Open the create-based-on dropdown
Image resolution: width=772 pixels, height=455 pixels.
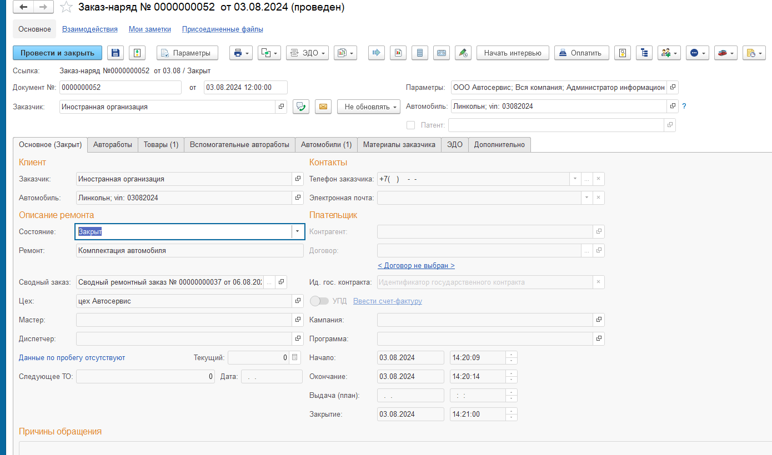pos(269,53)
